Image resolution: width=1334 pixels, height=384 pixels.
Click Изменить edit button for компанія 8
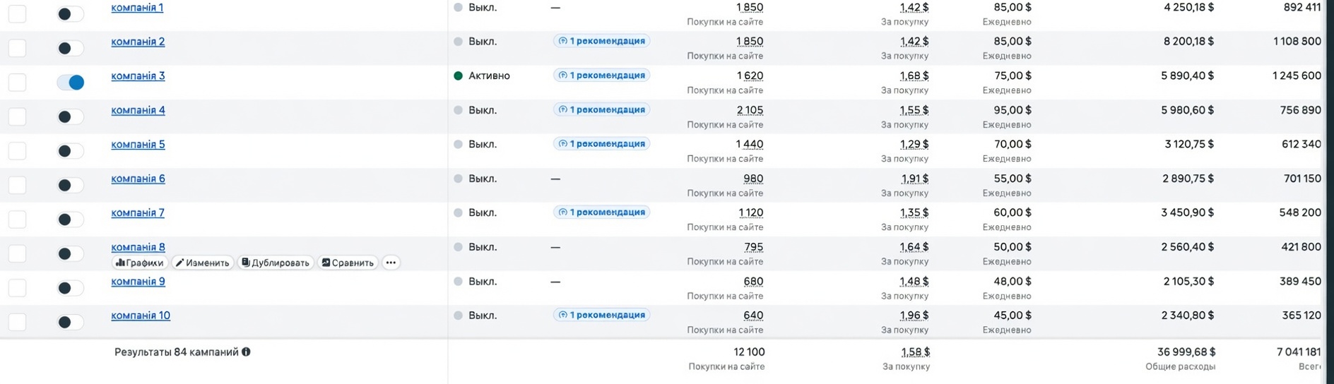[x=203, y=263]
